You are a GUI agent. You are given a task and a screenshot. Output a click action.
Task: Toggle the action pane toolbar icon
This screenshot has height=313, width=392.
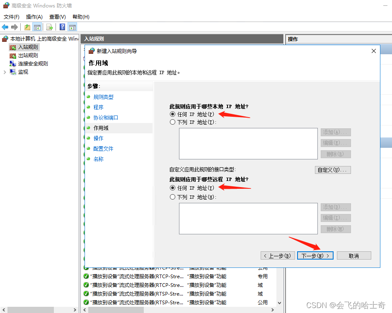73,26
